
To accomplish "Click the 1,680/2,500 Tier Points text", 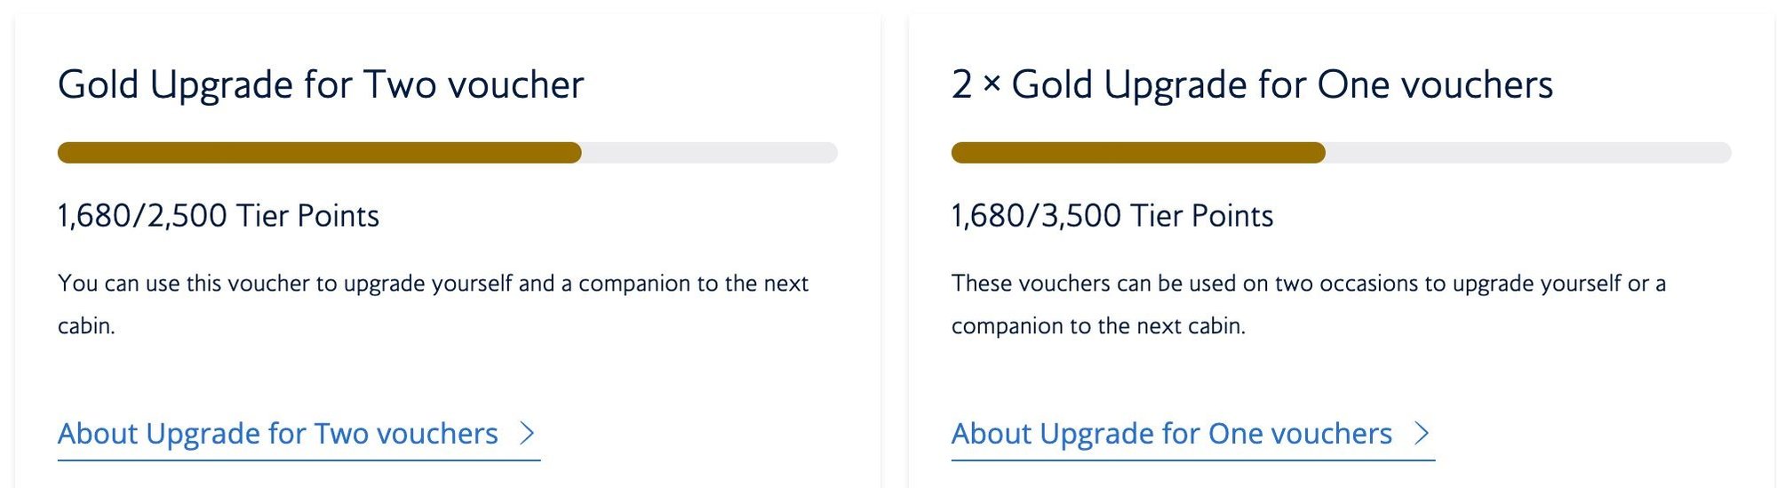I will [x=219, y=216].
